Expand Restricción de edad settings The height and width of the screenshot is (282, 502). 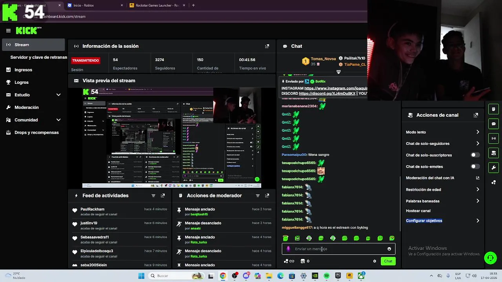coord(478,190)
